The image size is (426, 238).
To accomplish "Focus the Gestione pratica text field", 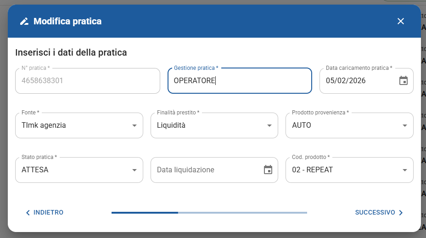I will click(239, 81).
